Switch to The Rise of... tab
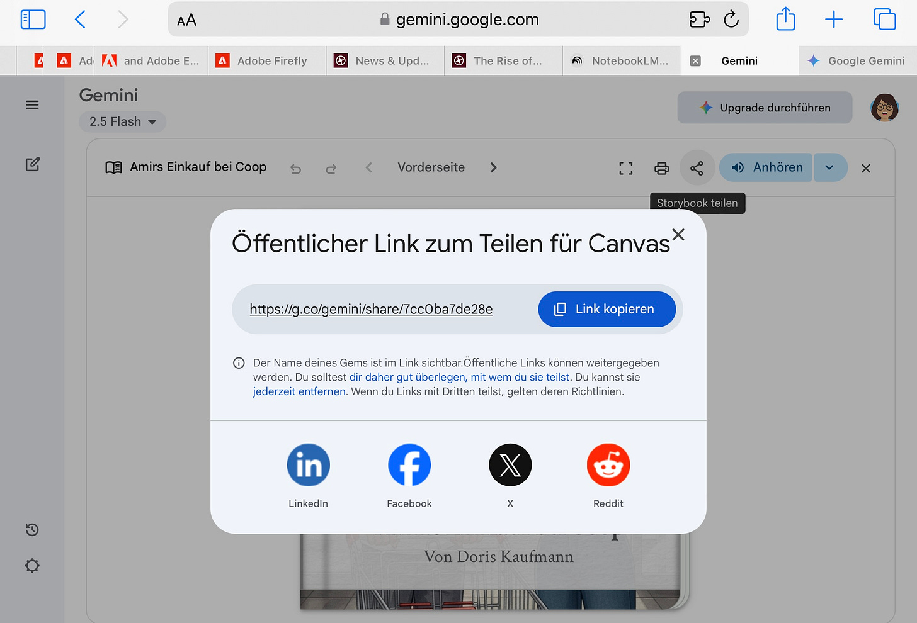 click(503, 61)
